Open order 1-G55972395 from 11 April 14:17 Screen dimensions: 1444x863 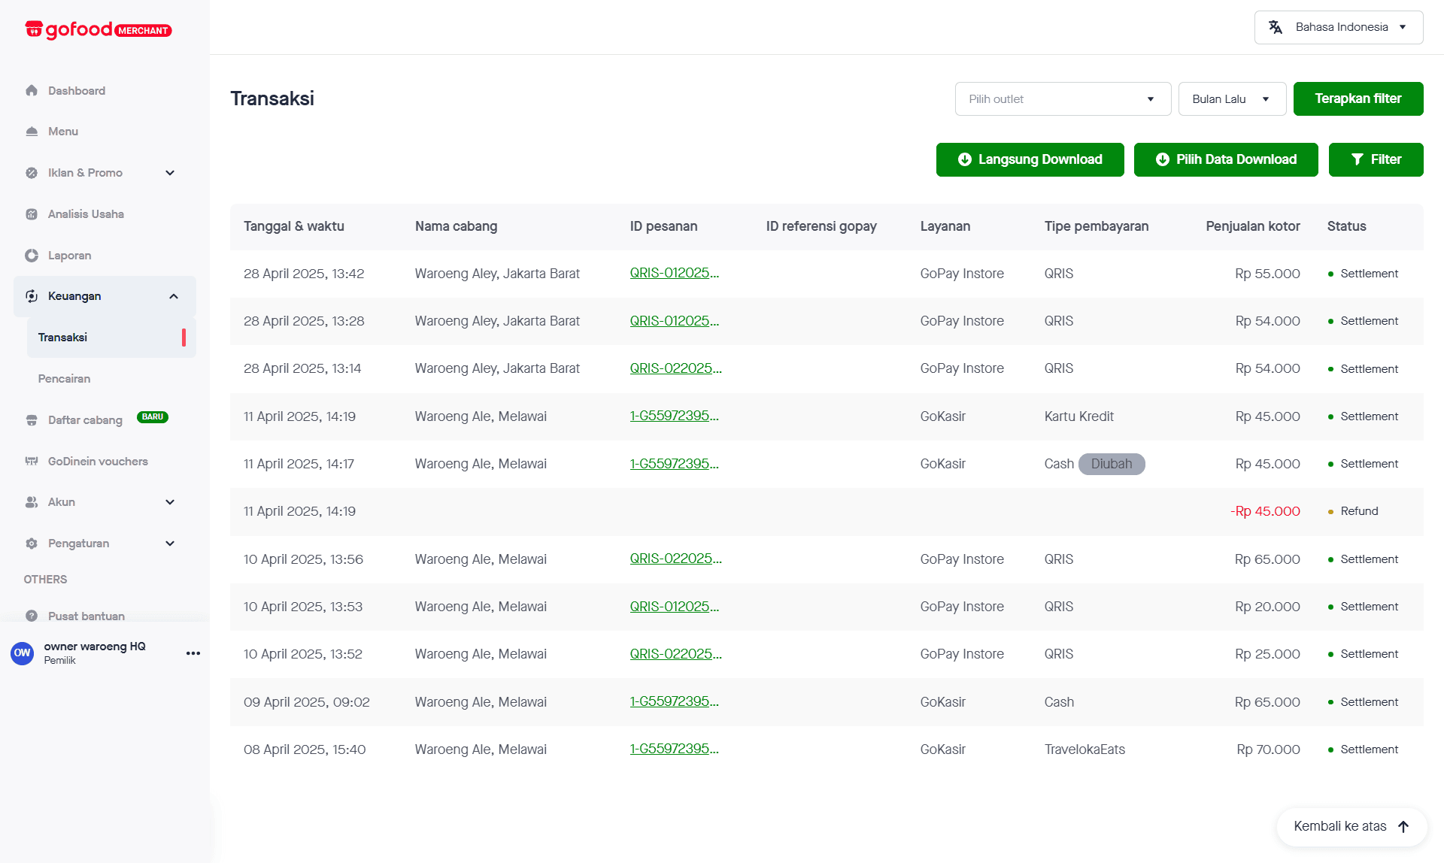[x=675, y=464]
